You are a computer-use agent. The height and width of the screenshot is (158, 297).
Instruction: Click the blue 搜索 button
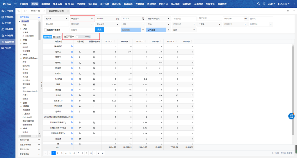(x=99, y=30)
